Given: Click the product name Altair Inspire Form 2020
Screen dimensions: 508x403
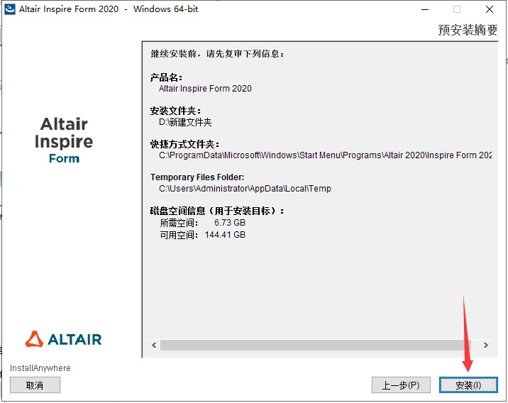Looking at the screenshot, I should tap(205, 89).
